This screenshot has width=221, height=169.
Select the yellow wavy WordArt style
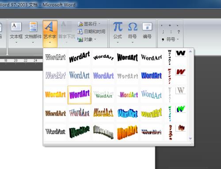(152, 113)
